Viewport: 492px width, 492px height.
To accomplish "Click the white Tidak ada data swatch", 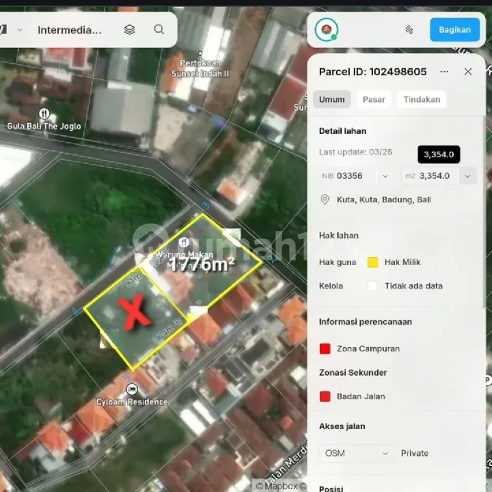I will click(x=372, y=286).
